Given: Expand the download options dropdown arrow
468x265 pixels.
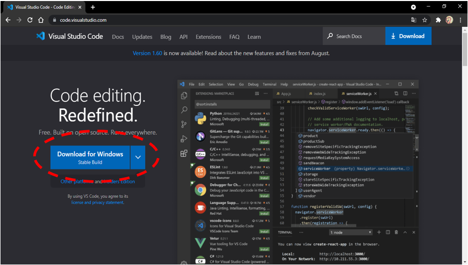Looking at the screenshot, I should click(138, 158).
